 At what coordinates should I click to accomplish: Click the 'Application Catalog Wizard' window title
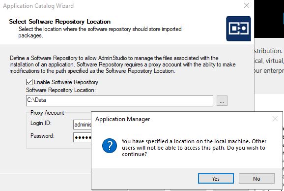(38, 6)
